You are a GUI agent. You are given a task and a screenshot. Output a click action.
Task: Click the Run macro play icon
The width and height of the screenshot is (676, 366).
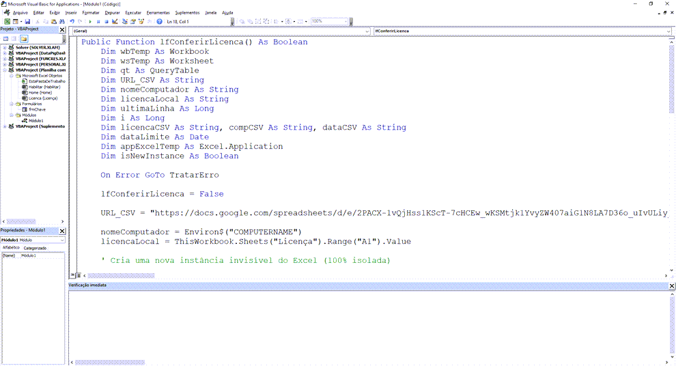(x=90, y=22)
